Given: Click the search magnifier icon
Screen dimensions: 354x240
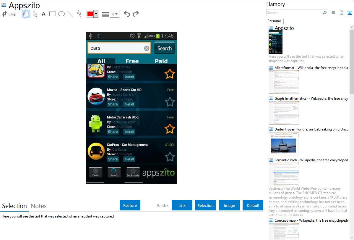Looking at the screenshot, I should click(325, 13).
